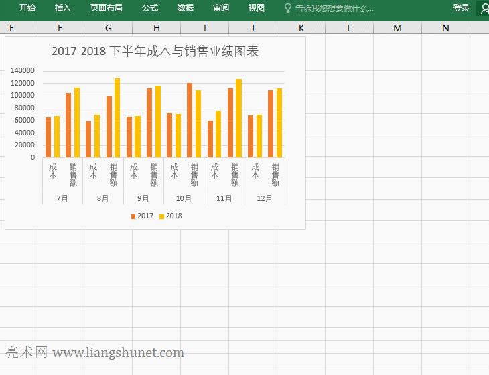Click the 12月 category axis label
The image size is (489, 375).
point(265,199)
